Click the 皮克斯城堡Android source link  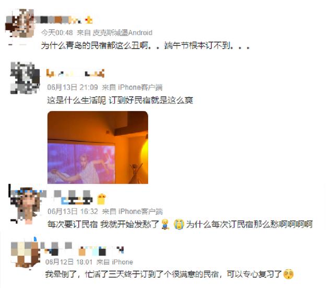(123, 32)
